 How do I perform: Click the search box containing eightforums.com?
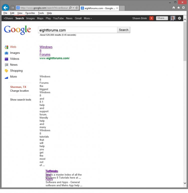(77, 30)
